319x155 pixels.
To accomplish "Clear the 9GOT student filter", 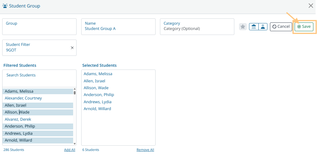I will (x=72, y=48).
